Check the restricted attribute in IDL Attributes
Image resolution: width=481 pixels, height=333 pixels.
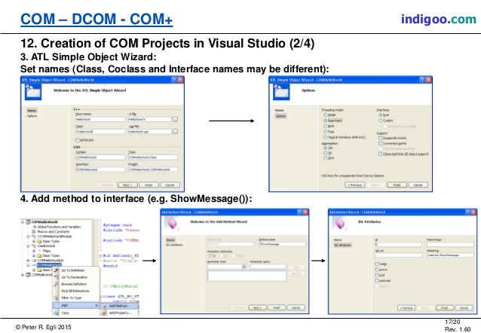click(377, 280)
